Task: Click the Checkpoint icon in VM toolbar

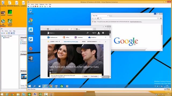Action: (x=45, y=6)
